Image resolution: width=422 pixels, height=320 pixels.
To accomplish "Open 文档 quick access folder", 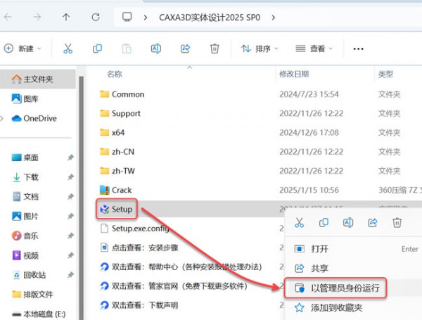I will pos(25,197).
